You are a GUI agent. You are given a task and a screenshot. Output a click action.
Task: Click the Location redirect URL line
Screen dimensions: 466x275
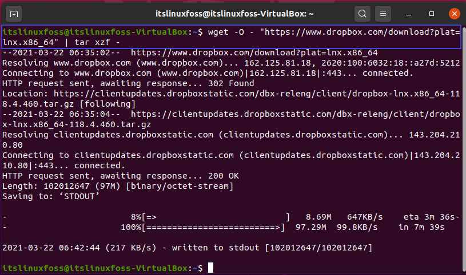click(231, 99)
